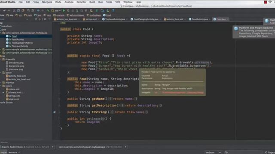Click the Replace toolbar icon
This screenshot has height=154, width=275.
point(33,11)
